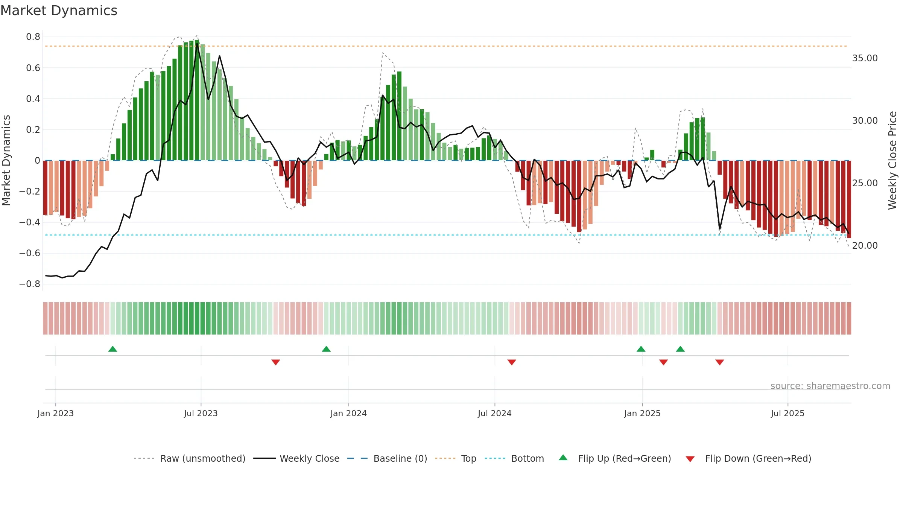Click the Market Dynamics chart title

pyautogui.click(x=59, y=11)
